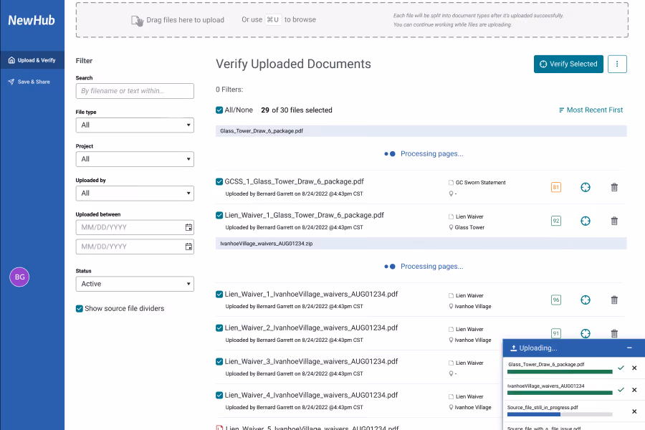Click Glass_Tower_Draw_6_package.pdf source file divider
645x430 pixels.
pyautogui.click(x=421, y=131)
